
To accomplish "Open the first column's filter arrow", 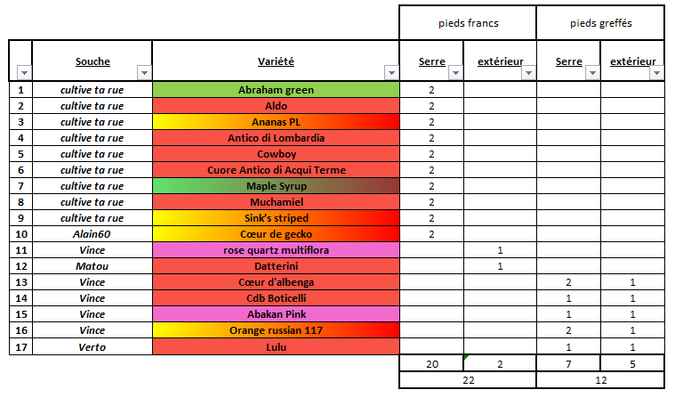I will tap(25, 73).
